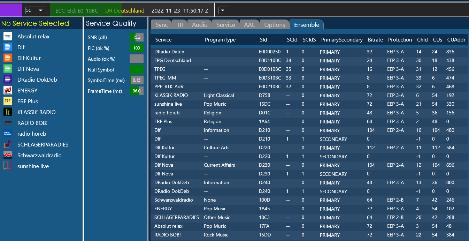This screenshot has height=241, width=469.
Task: Click the Absolut relax station icon
Action: (x=8, y=36)
